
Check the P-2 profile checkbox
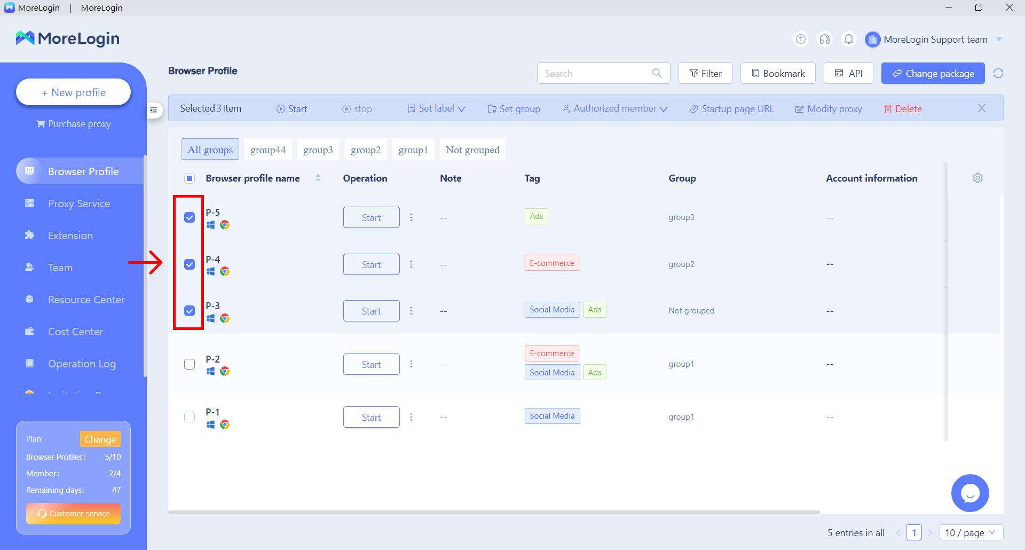coord(190,364)
